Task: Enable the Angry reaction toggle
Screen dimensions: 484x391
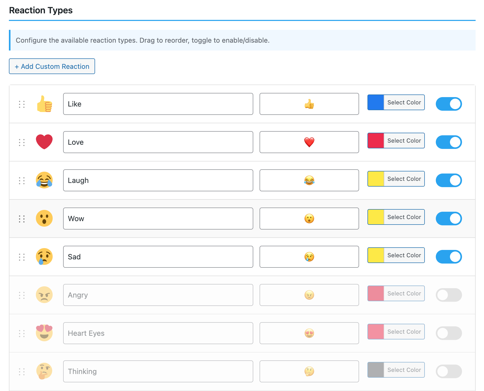Action: coord(449,295)
